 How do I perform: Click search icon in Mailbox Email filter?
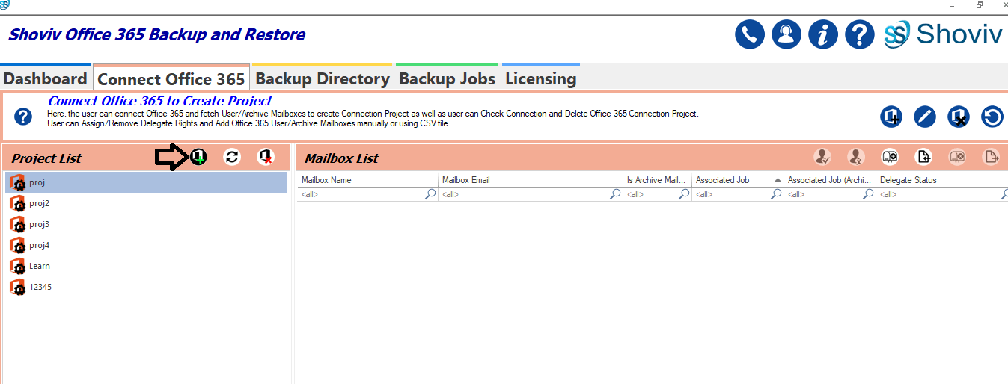point(616,194)
